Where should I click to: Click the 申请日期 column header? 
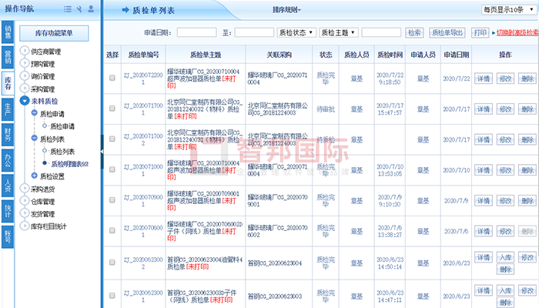tap(456, 55)
